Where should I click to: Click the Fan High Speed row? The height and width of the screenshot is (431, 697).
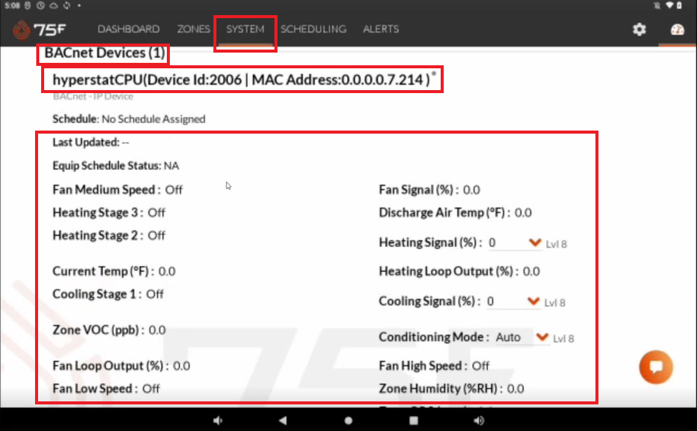tap(434, 366)
